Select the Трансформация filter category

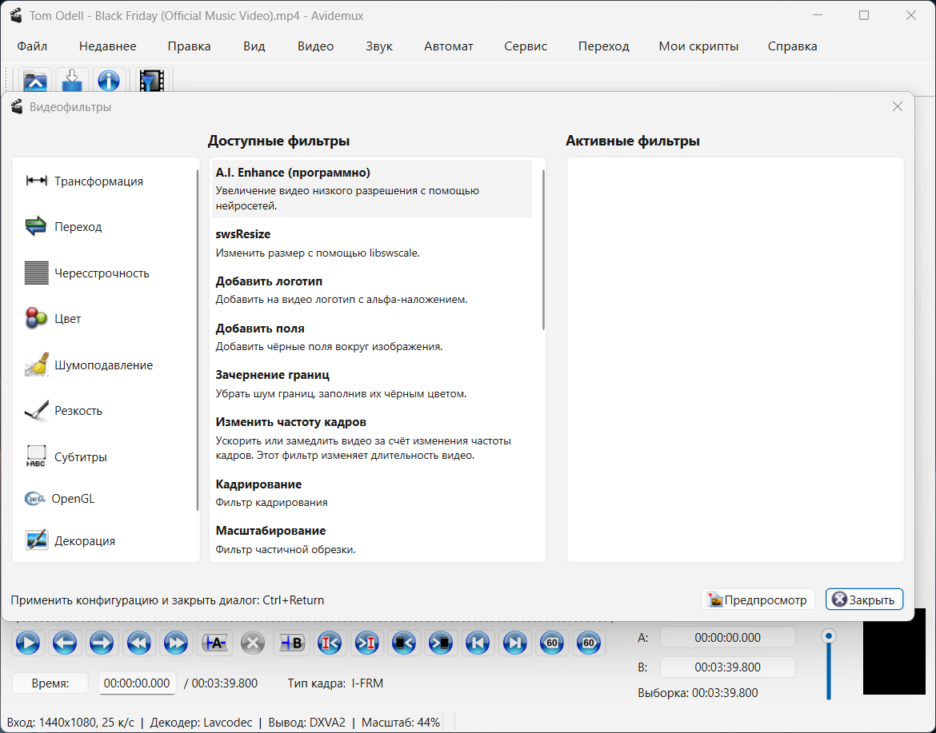click(x=98, y=181)
